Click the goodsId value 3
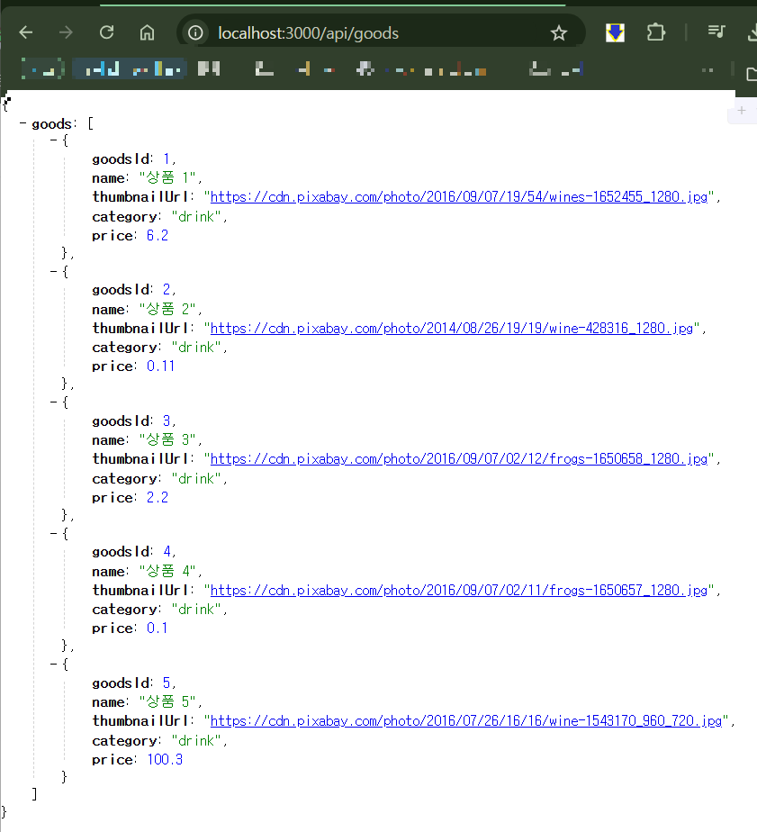Screen dimensions: 757x832 coord(167,421)
